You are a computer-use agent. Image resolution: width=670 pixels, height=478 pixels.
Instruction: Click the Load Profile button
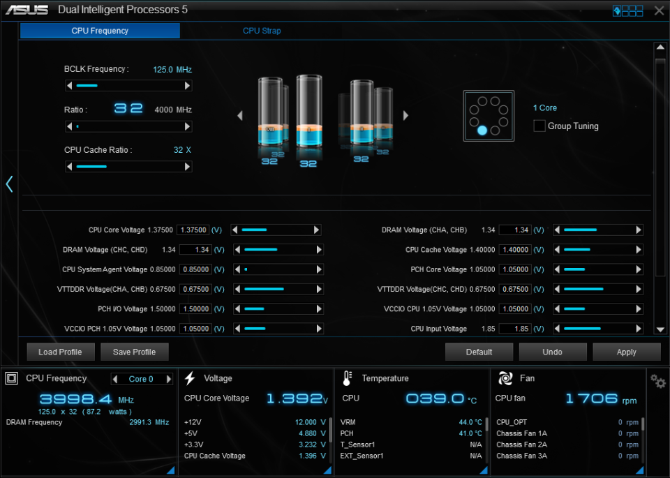60,352
